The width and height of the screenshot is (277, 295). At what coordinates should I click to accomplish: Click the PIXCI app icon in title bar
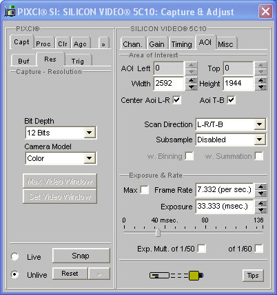(x=10, y=11)
